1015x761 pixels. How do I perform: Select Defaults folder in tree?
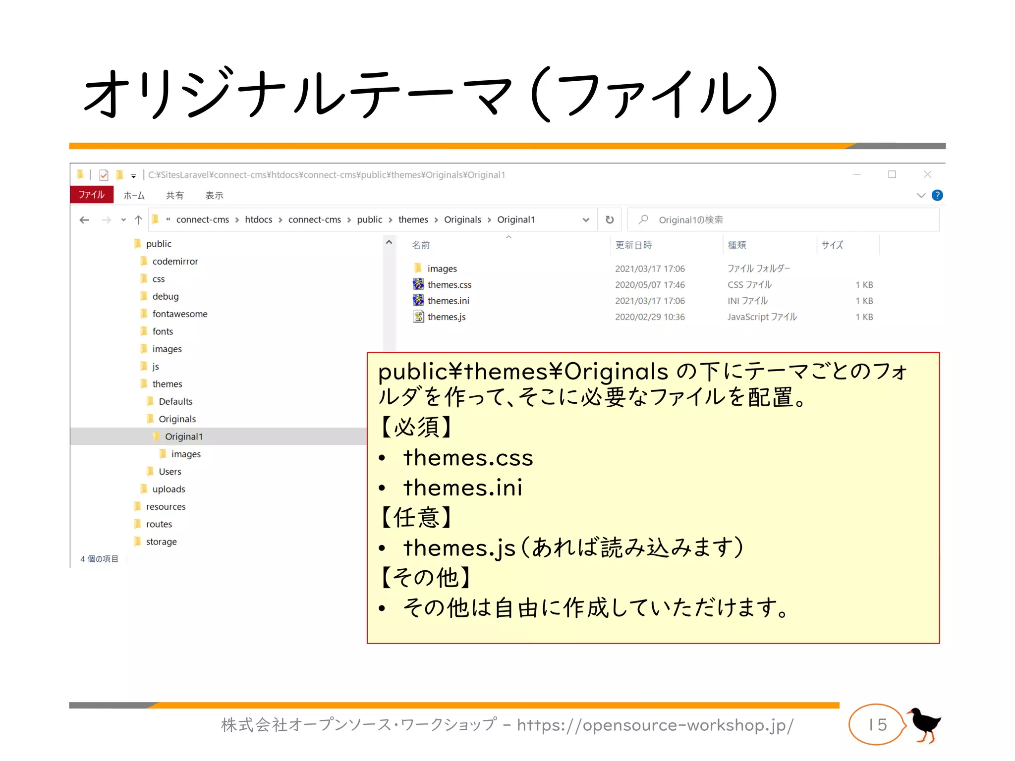(x=175, y=401)
